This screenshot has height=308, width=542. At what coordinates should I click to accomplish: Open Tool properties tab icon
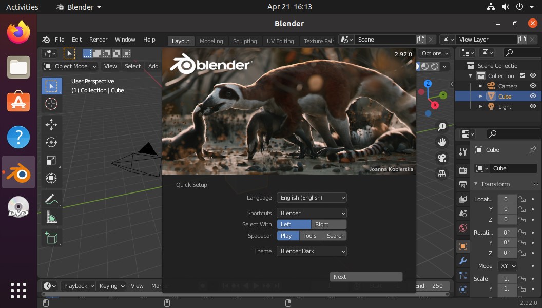click(463, 151)
